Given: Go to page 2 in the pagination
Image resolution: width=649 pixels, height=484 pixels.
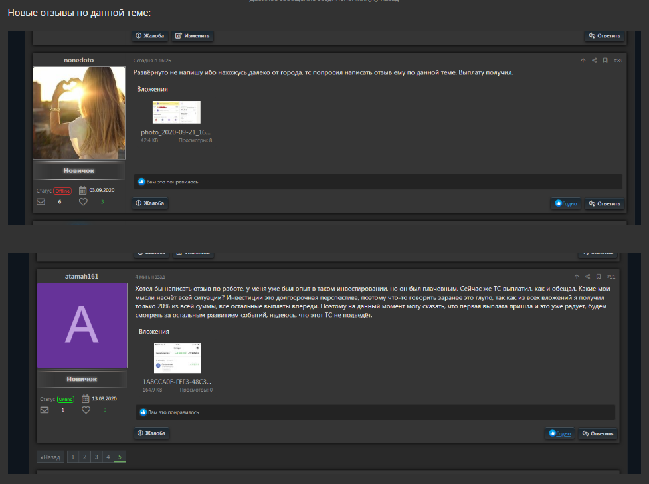Looking at the screenshot, I should 84,457.
